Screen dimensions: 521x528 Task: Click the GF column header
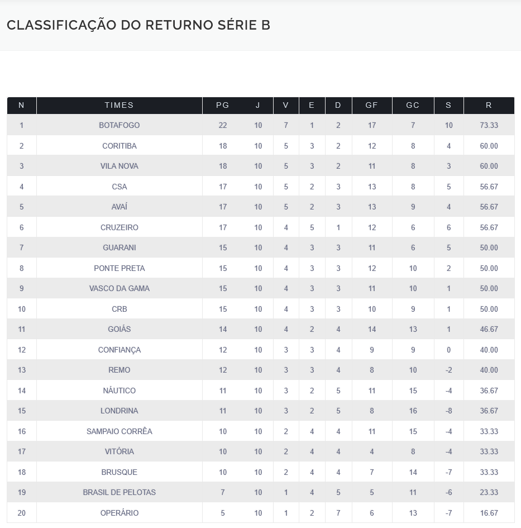click(x=372, y=105)
